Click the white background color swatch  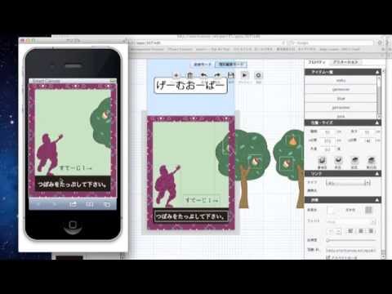(x=332, y=210)
